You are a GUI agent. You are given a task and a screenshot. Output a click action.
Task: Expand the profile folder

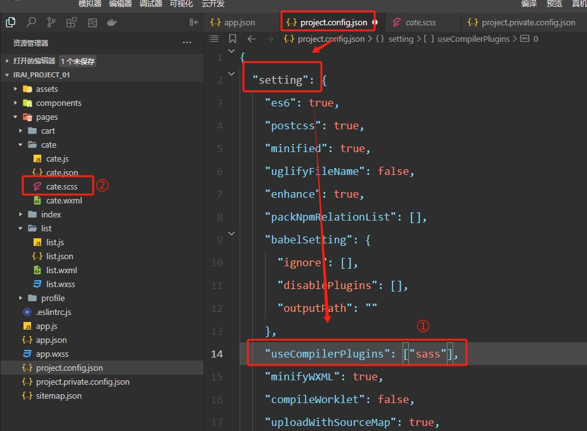pos(53,299)
